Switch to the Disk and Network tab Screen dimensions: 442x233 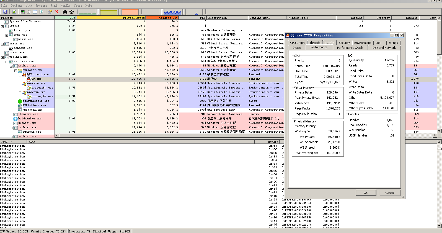pyautogui.click(x=384, y=48)
